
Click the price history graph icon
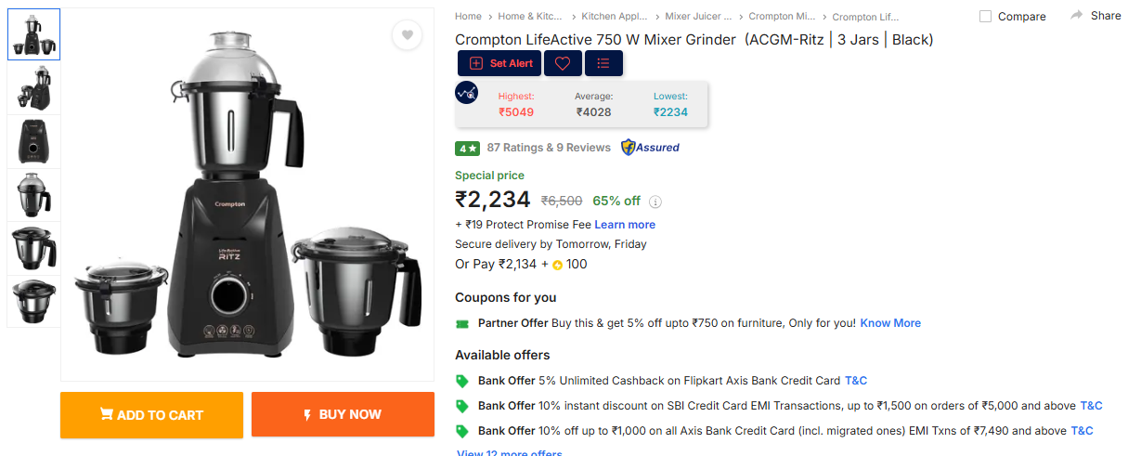click(x=467, y=93)
